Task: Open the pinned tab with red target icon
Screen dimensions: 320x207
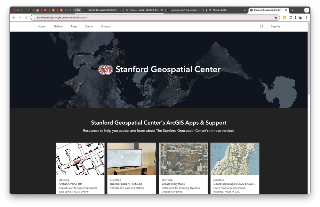Action: point(45,10)
